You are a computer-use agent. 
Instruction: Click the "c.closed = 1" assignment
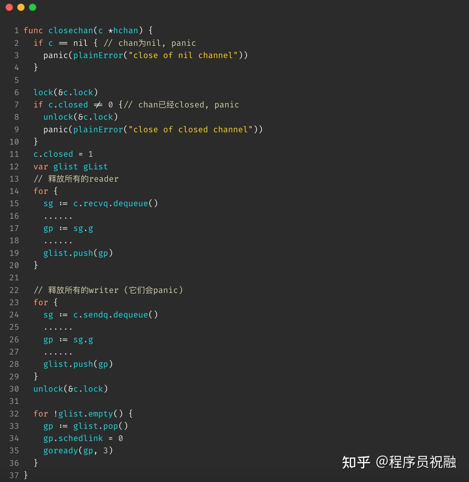[63, 154]
